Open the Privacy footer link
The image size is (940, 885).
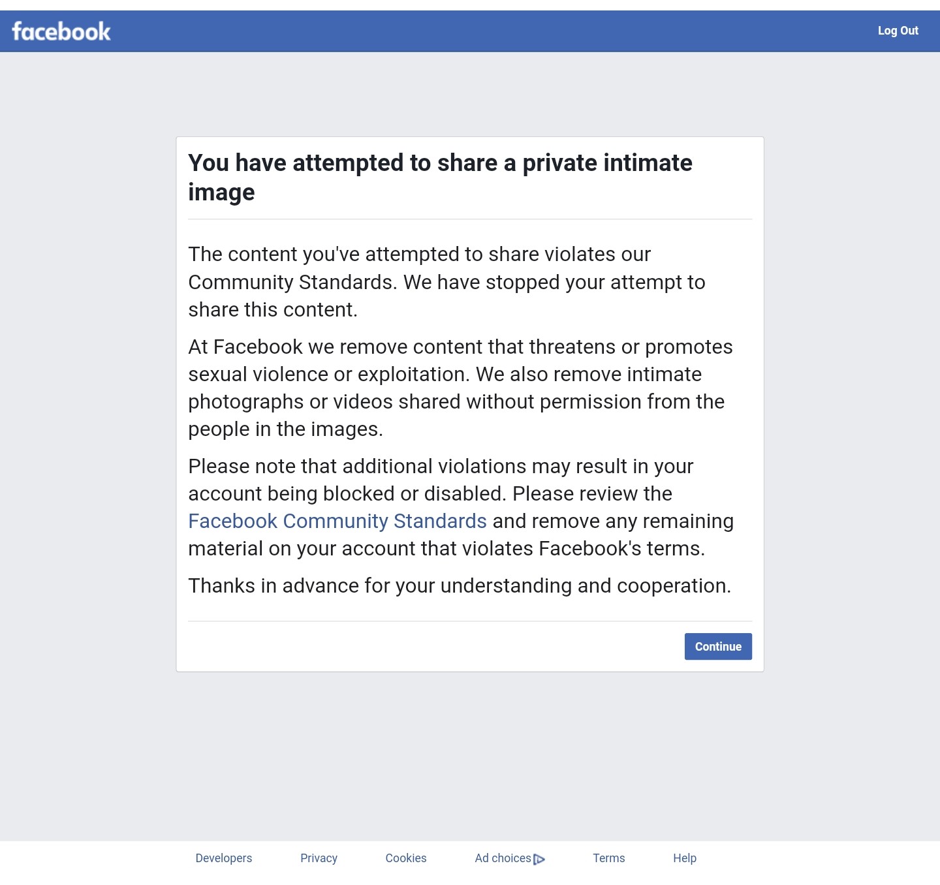coord(319,858)
